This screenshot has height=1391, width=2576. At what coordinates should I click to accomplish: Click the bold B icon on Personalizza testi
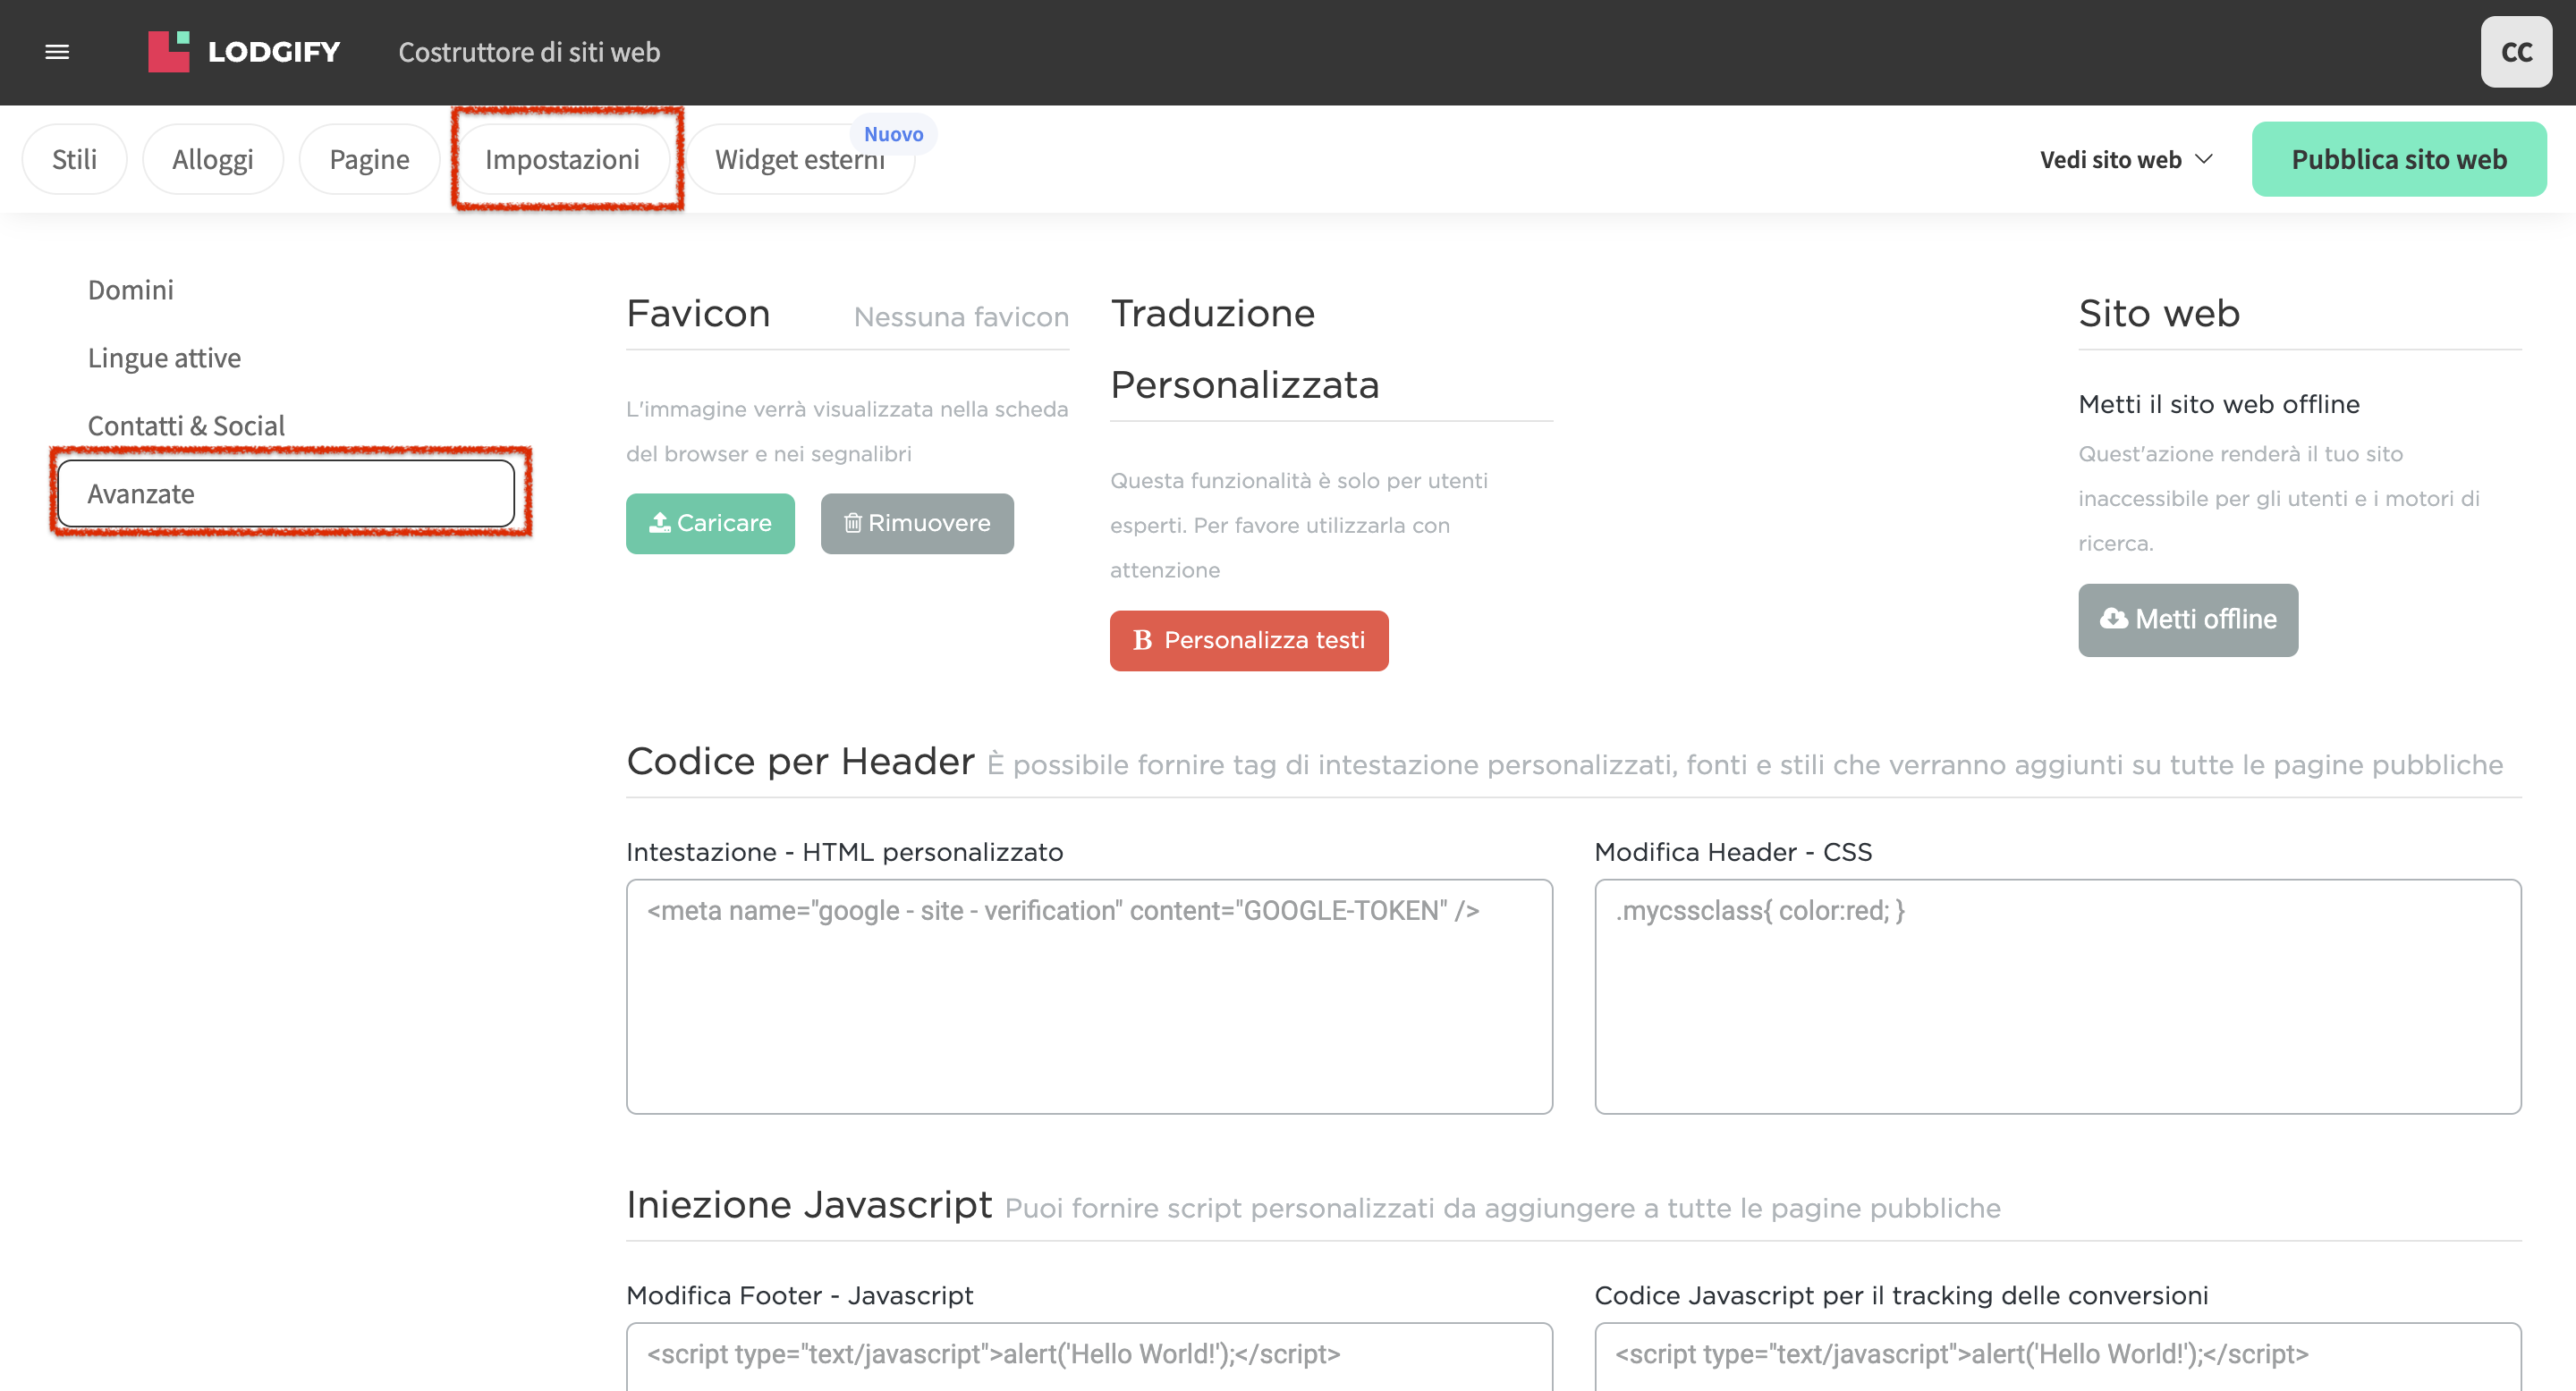click(1142, 641)
